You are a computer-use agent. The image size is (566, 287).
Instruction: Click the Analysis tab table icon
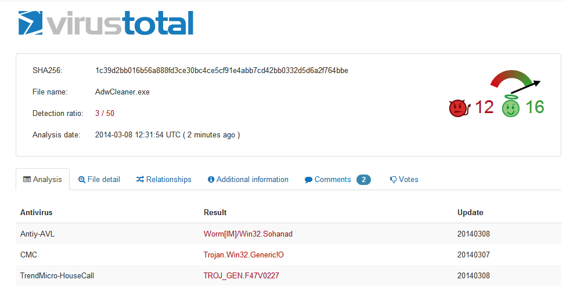click(27, 179)
